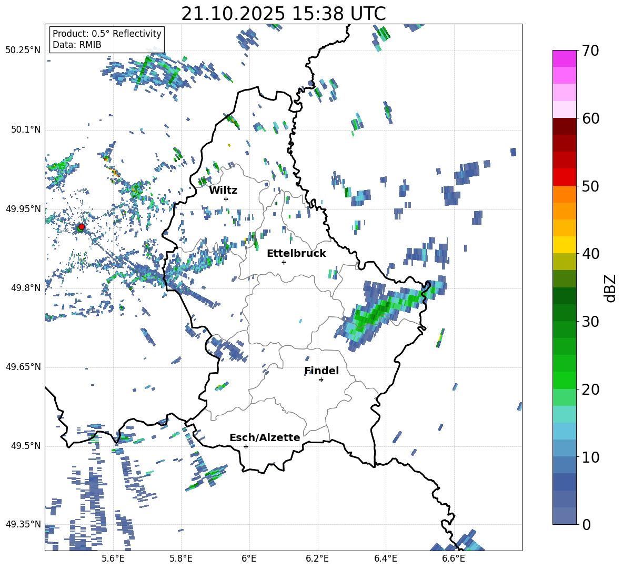Click the 49.35°N latitude label
Image resolution: width=623 pixels, height=569 pixels.
click(23, 524)
